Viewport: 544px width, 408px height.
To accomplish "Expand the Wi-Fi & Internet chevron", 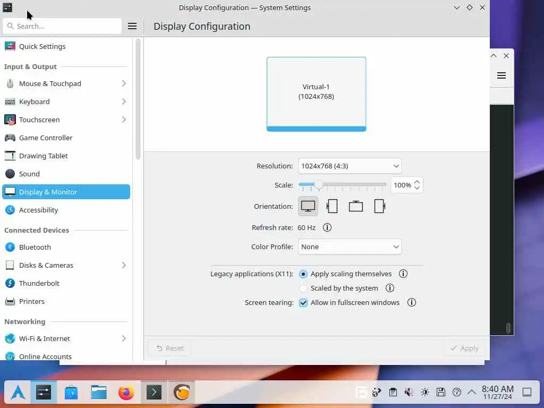I will tap(124, 338).
